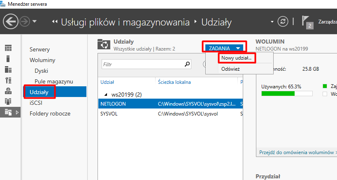Select the All Servers icon in rail
Screen dimensions: 337x180
point(8,69)
